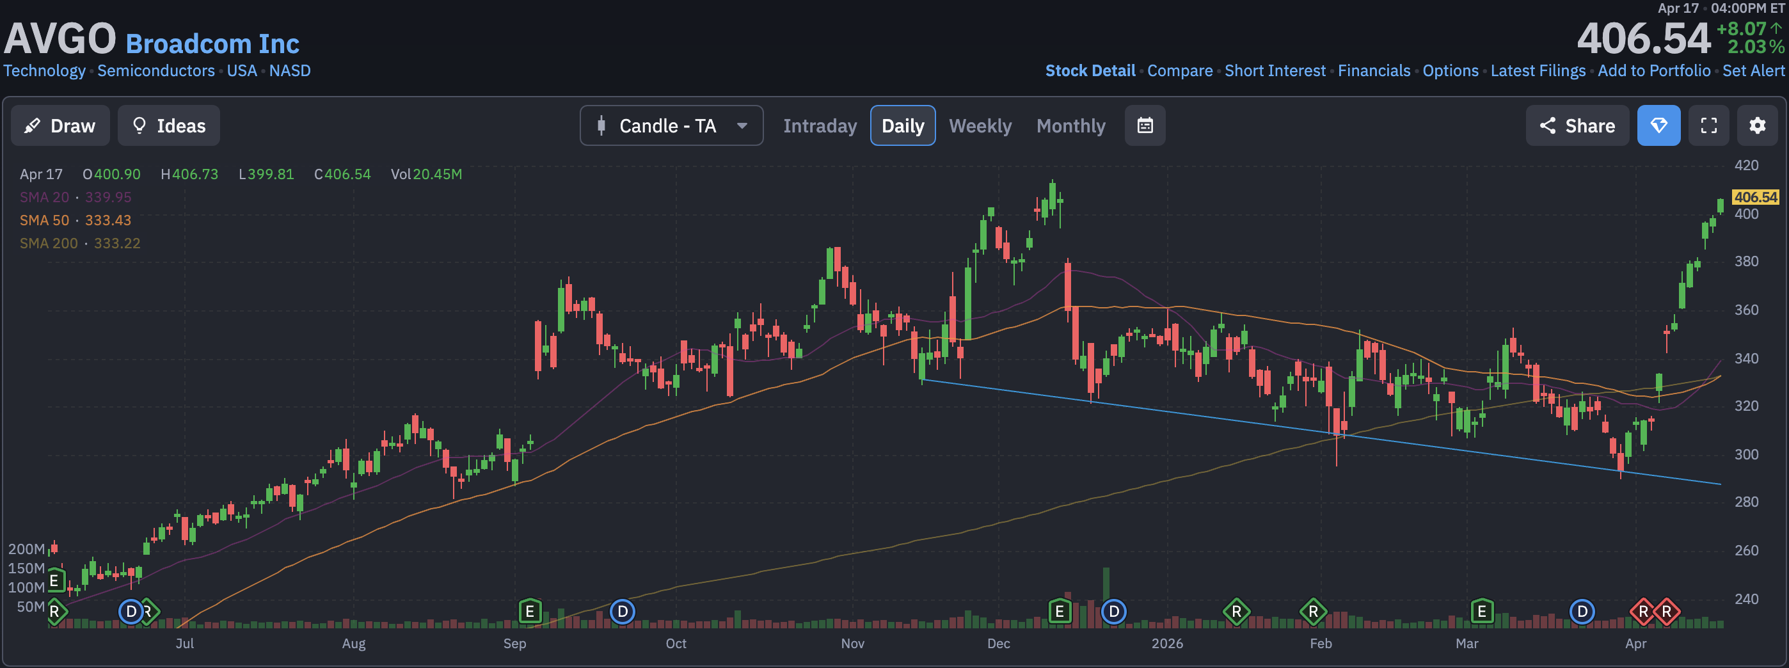The height and width of the screenshot is (668, 1789).
Task: Click the +8.07 price change value
Action: click(1741, 28)
